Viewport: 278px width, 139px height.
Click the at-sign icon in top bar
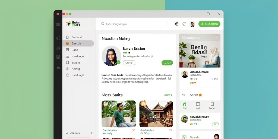(177, 24)
